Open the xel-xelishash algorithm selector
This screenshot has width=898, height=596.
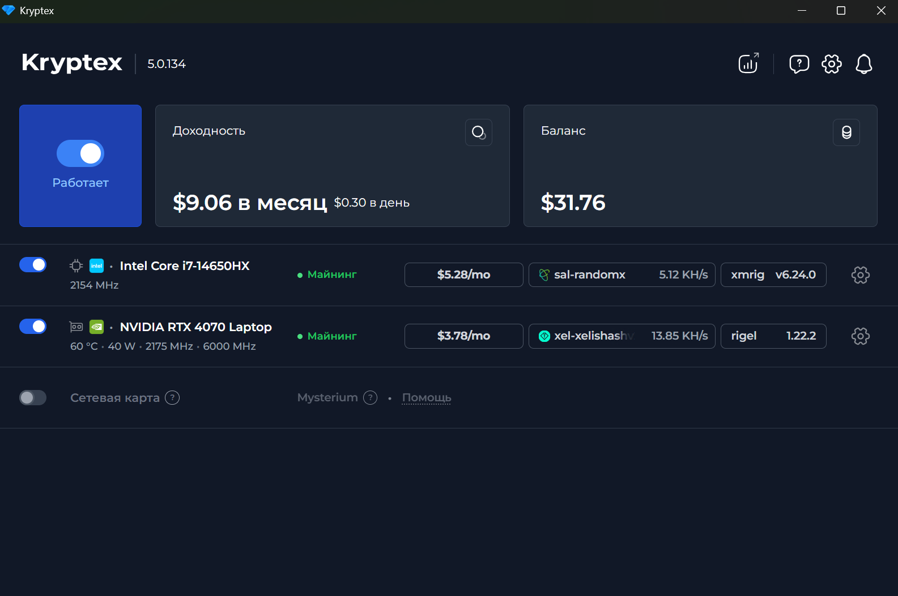[x=622, y=336]
